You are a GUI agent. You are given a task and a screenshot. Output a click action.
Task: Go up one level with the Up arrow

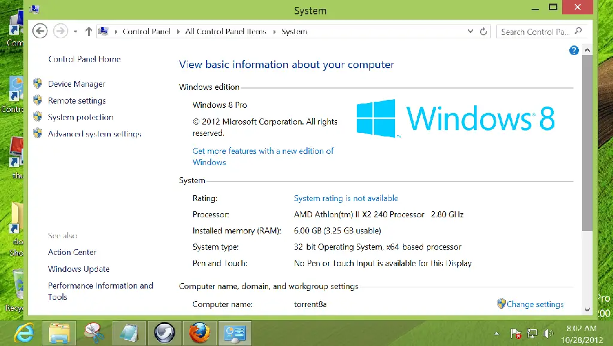click(x=89, y=31)
